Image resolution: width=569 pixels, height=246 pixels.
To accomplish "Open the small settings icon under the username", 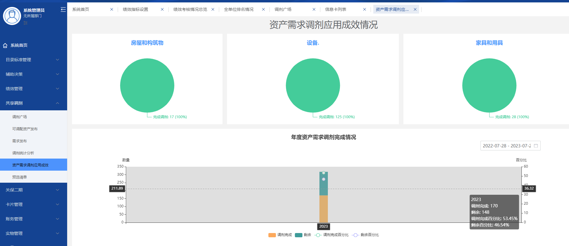I will click(26, 23).
